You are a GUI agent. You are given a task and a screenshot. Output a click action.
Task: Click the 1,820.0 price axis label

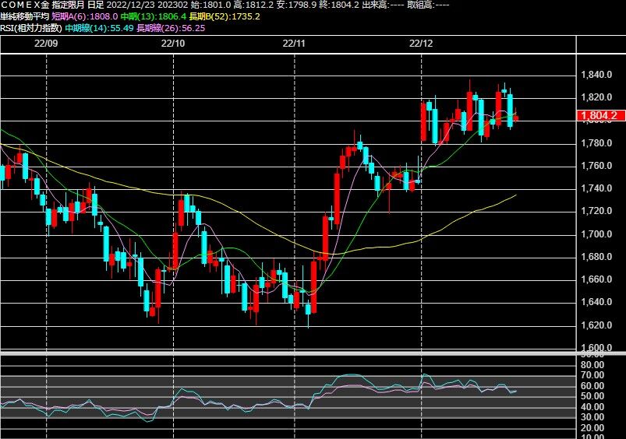point(596,97)
